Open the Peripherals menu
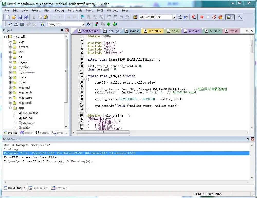This screenshot has width=257, height=198. (75, 10)
